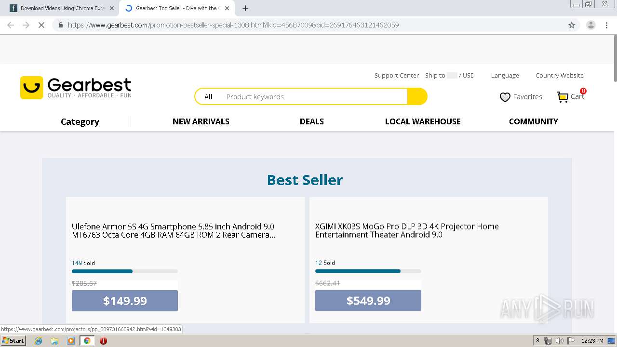Open Support Center link
The image size is (617, 347).
click(397, 75)
